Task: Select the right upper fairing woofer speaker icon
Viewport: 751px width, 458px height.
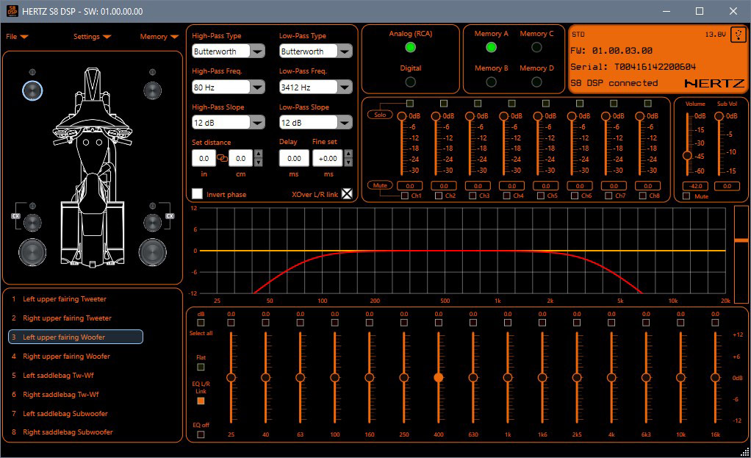Action: click(152, 90)
